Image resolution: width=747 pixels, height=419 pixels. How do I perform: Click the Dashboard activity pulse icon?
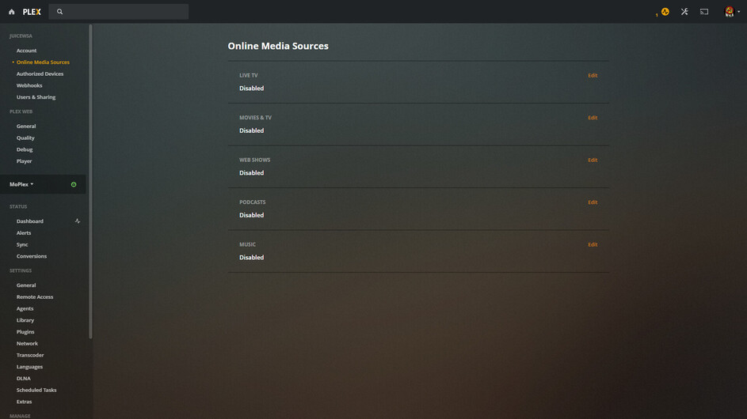click(77, 221)
